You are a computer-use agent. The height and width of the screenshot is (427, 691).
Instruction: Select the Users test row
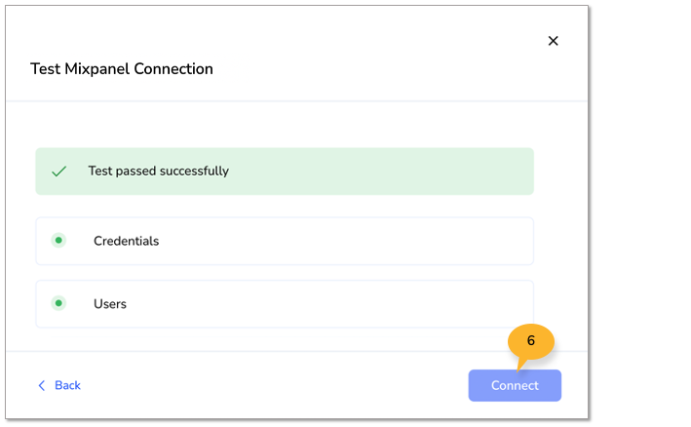tap(285, 304)
